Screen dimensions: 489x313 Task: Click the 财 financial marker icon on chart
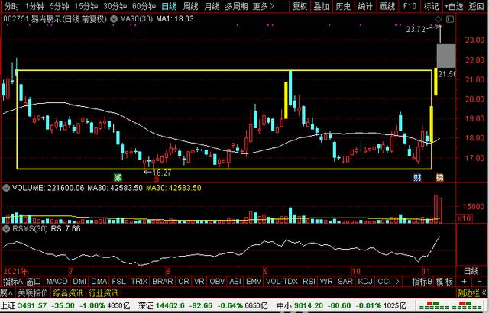418,177
